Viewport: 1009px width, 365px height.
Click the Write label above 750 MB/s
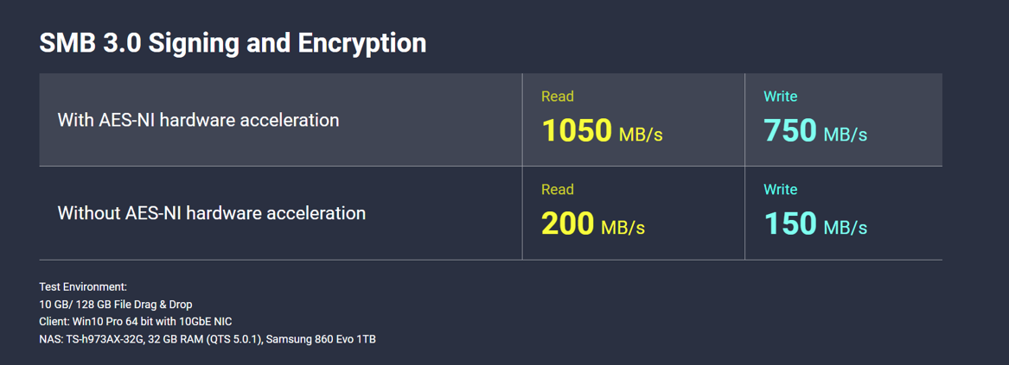pyautogui.click(x=781, y=97)
